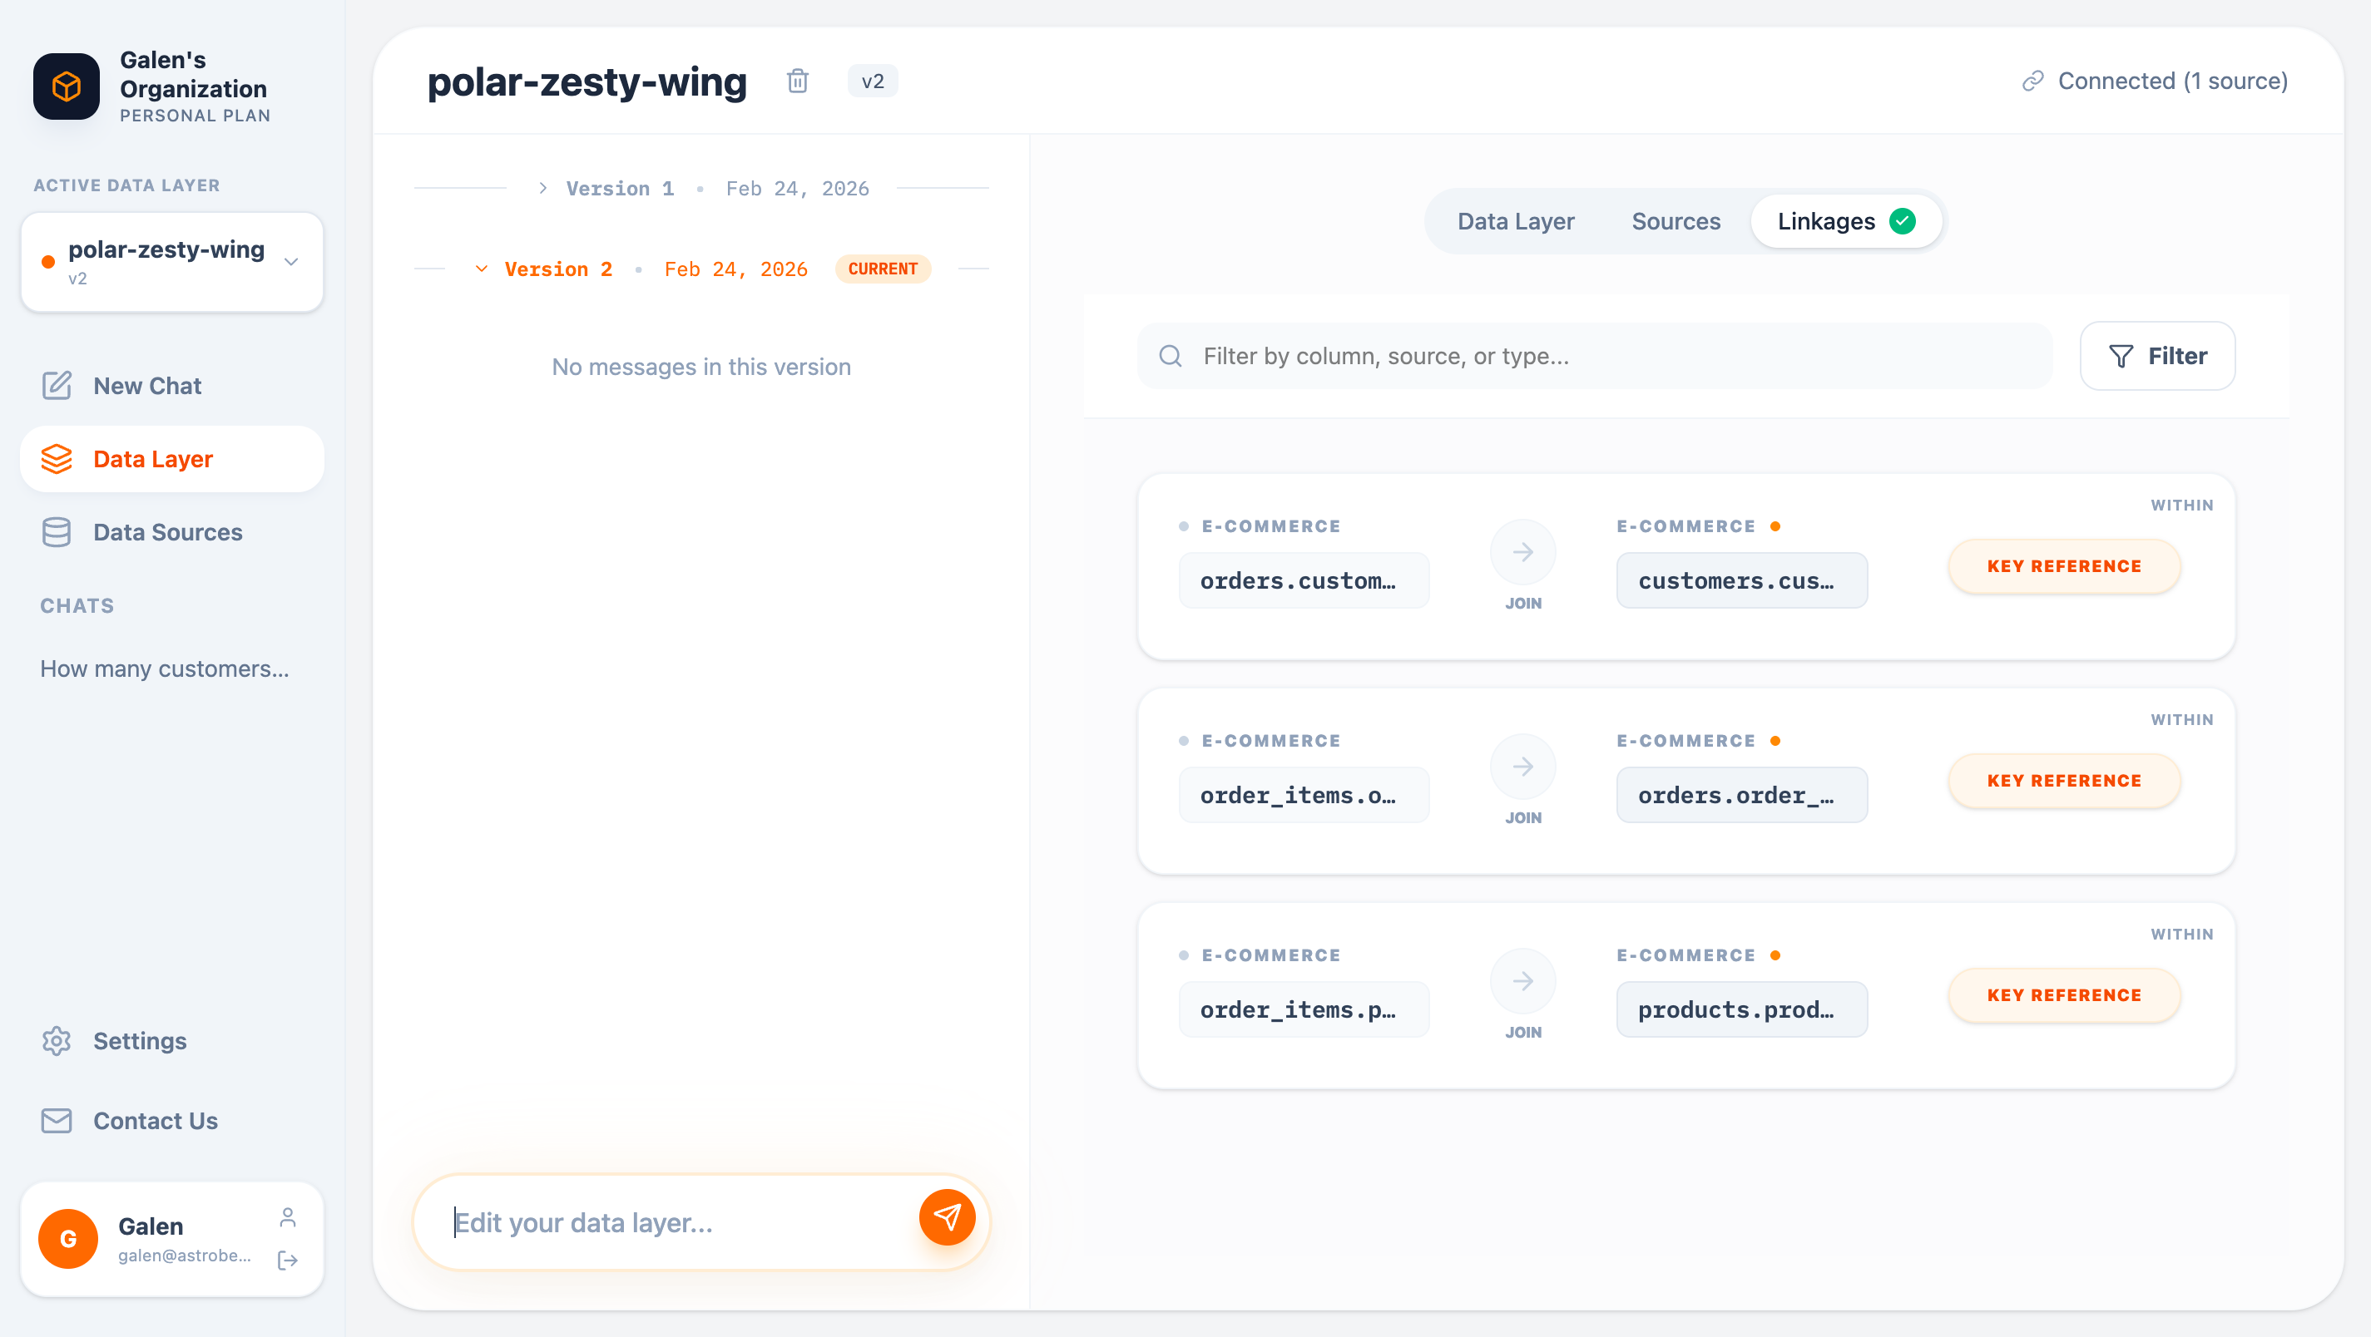Click the orange send message button
The height and width of the screenshot is (1337, 2371).
pos(946,1217)
